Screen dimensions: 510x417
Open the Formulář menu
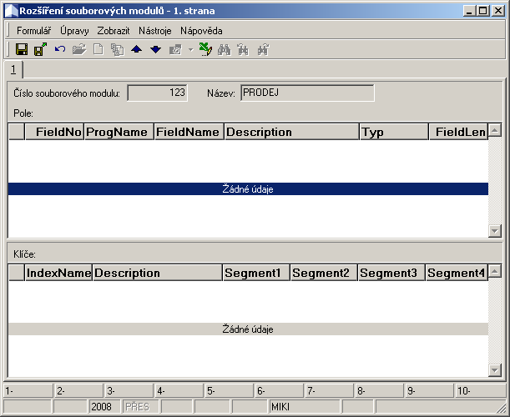(33, 30)
